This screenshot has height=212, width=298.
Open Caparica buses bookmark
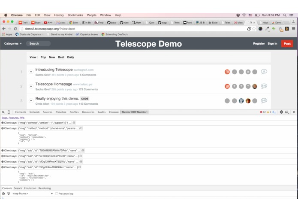point(87,34)
